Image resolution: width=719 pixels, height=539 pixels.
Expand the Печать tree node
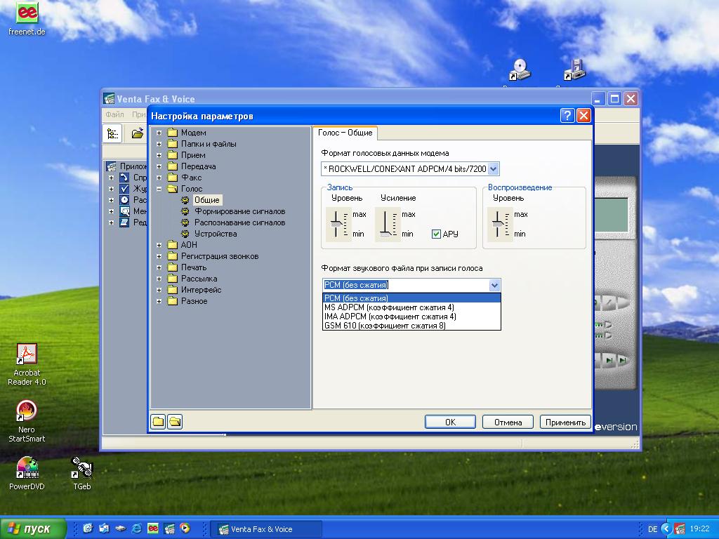[x=159, y=267]
